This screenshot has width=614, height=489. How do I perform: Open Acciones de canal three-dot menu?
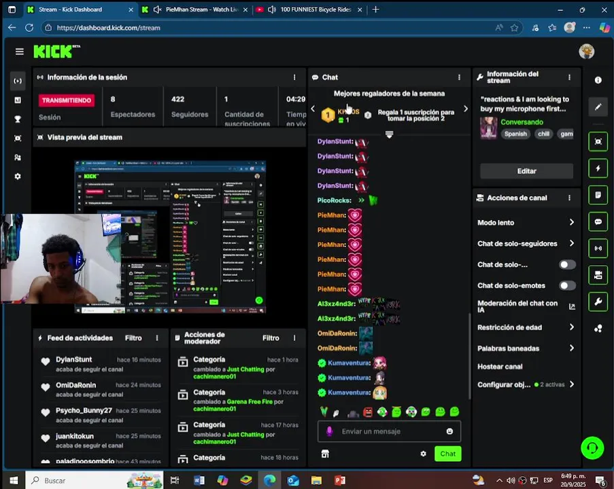pos(569,198)
